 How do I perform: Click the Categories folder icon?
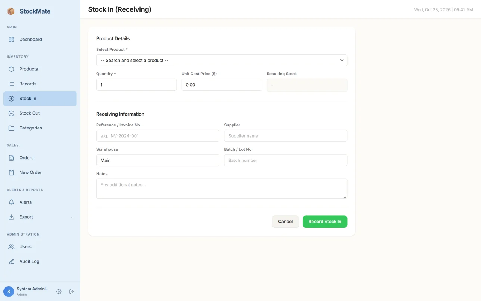tap(11, 128)
